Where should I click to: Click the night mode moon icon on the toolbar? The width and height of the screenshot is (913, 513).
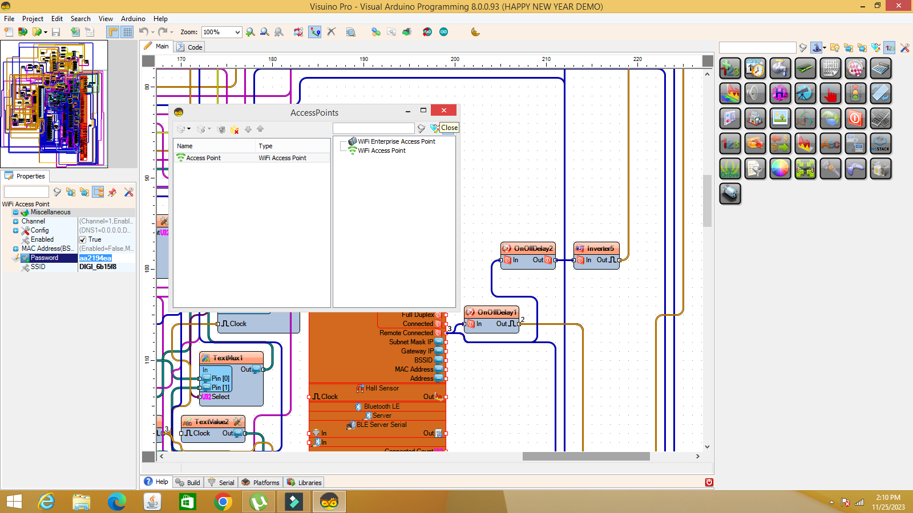tap(475, 32)
